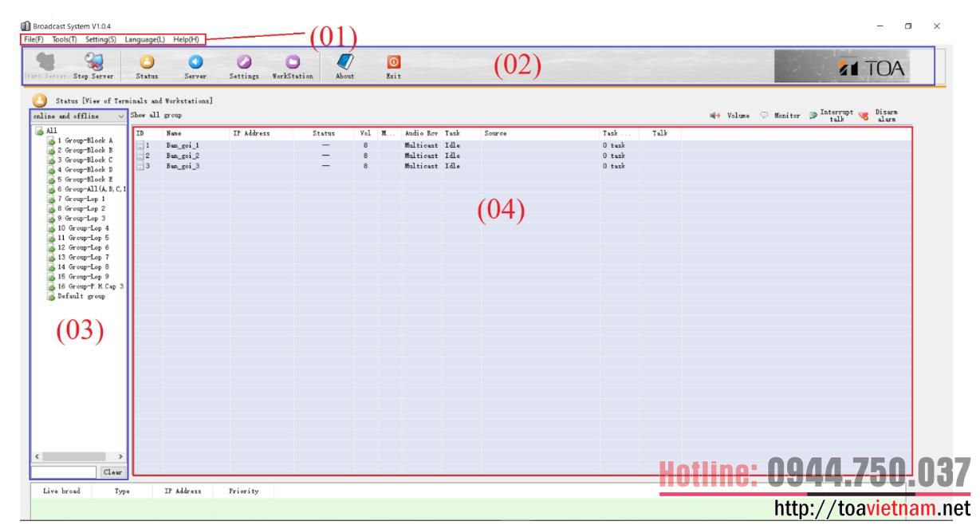Select 14 Group-Lop 8 in tree
This screenshot has width=980, height=529.
(83, 266)
